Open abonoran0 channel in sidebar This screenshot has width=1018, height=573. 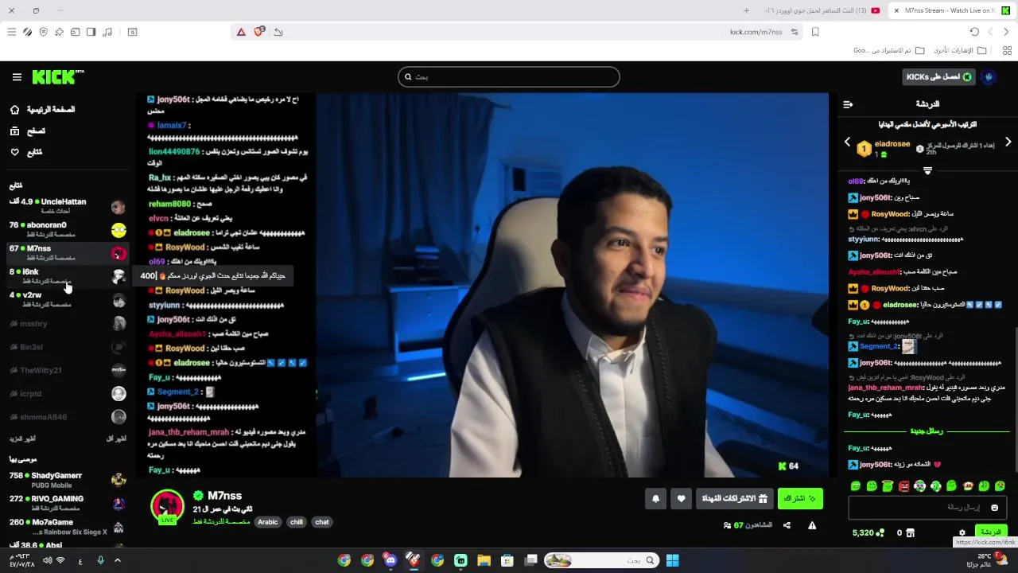(x=68, y=229)
